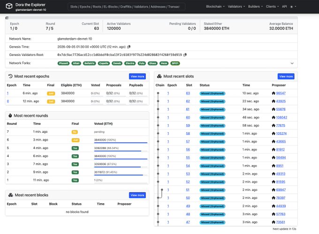The height and width of the screenshot is (234, 319).
Task: Open the API link in the navbar
Action: point(284,7)
